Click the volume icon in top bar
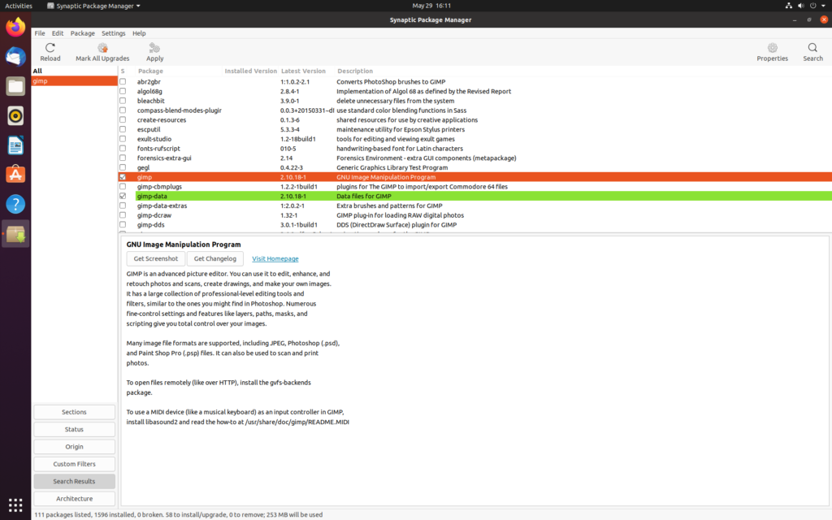832x520 pixels. [x=800, y=6]
